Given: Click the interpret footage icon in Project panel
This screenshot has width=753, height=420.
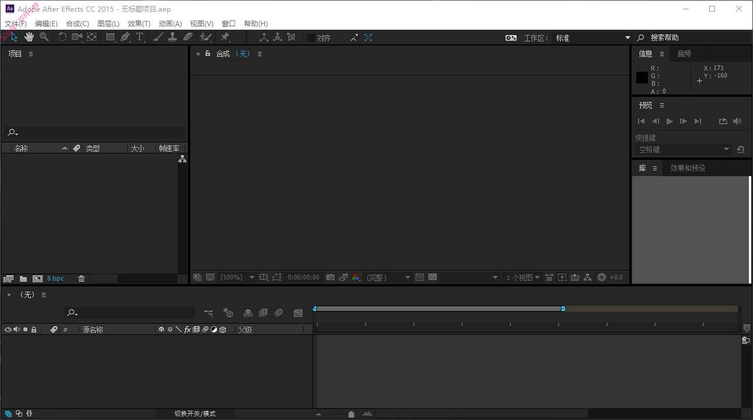Looking at the screenshot, I should (x=8, y=279).
